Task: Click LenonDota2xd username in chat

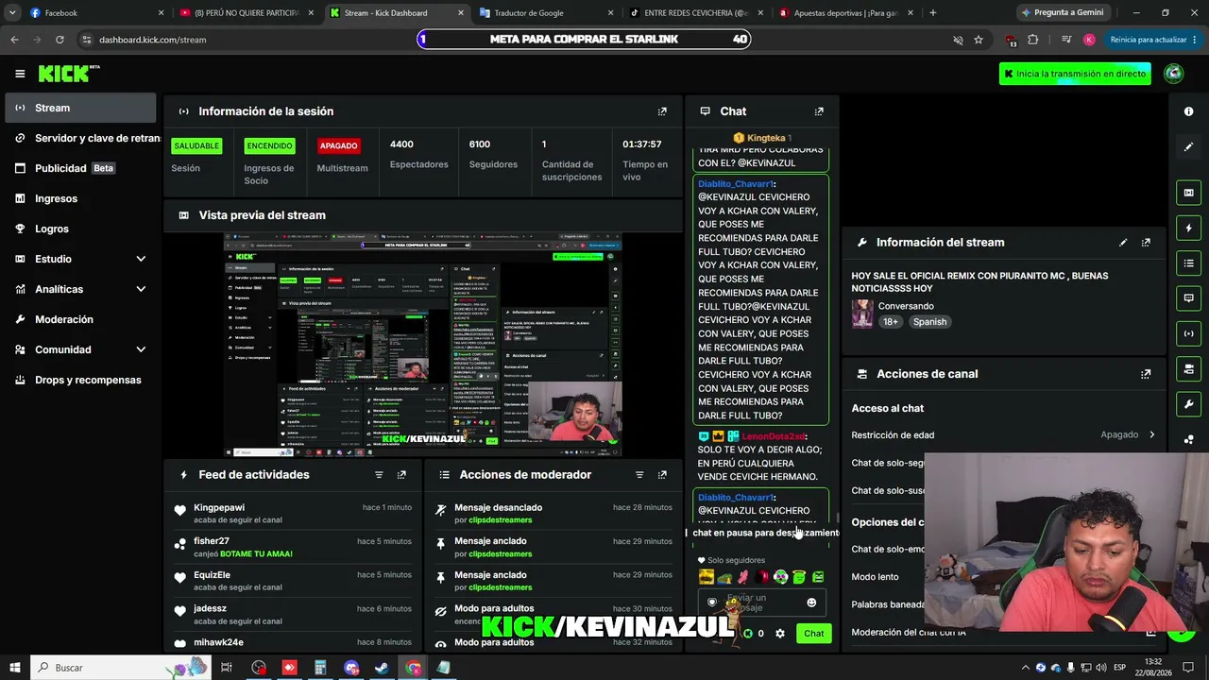Action: [x=774, y=436]
